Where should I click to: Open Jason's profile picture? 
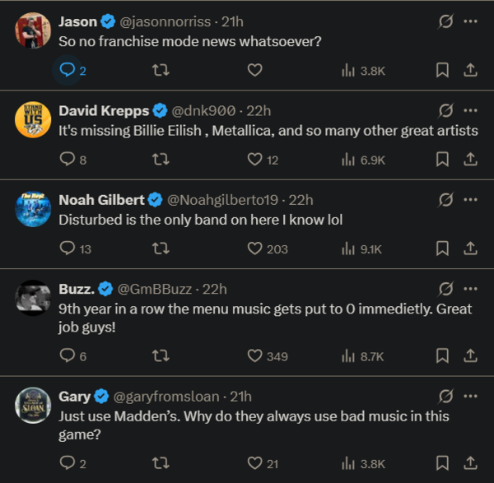pos(34,30)
